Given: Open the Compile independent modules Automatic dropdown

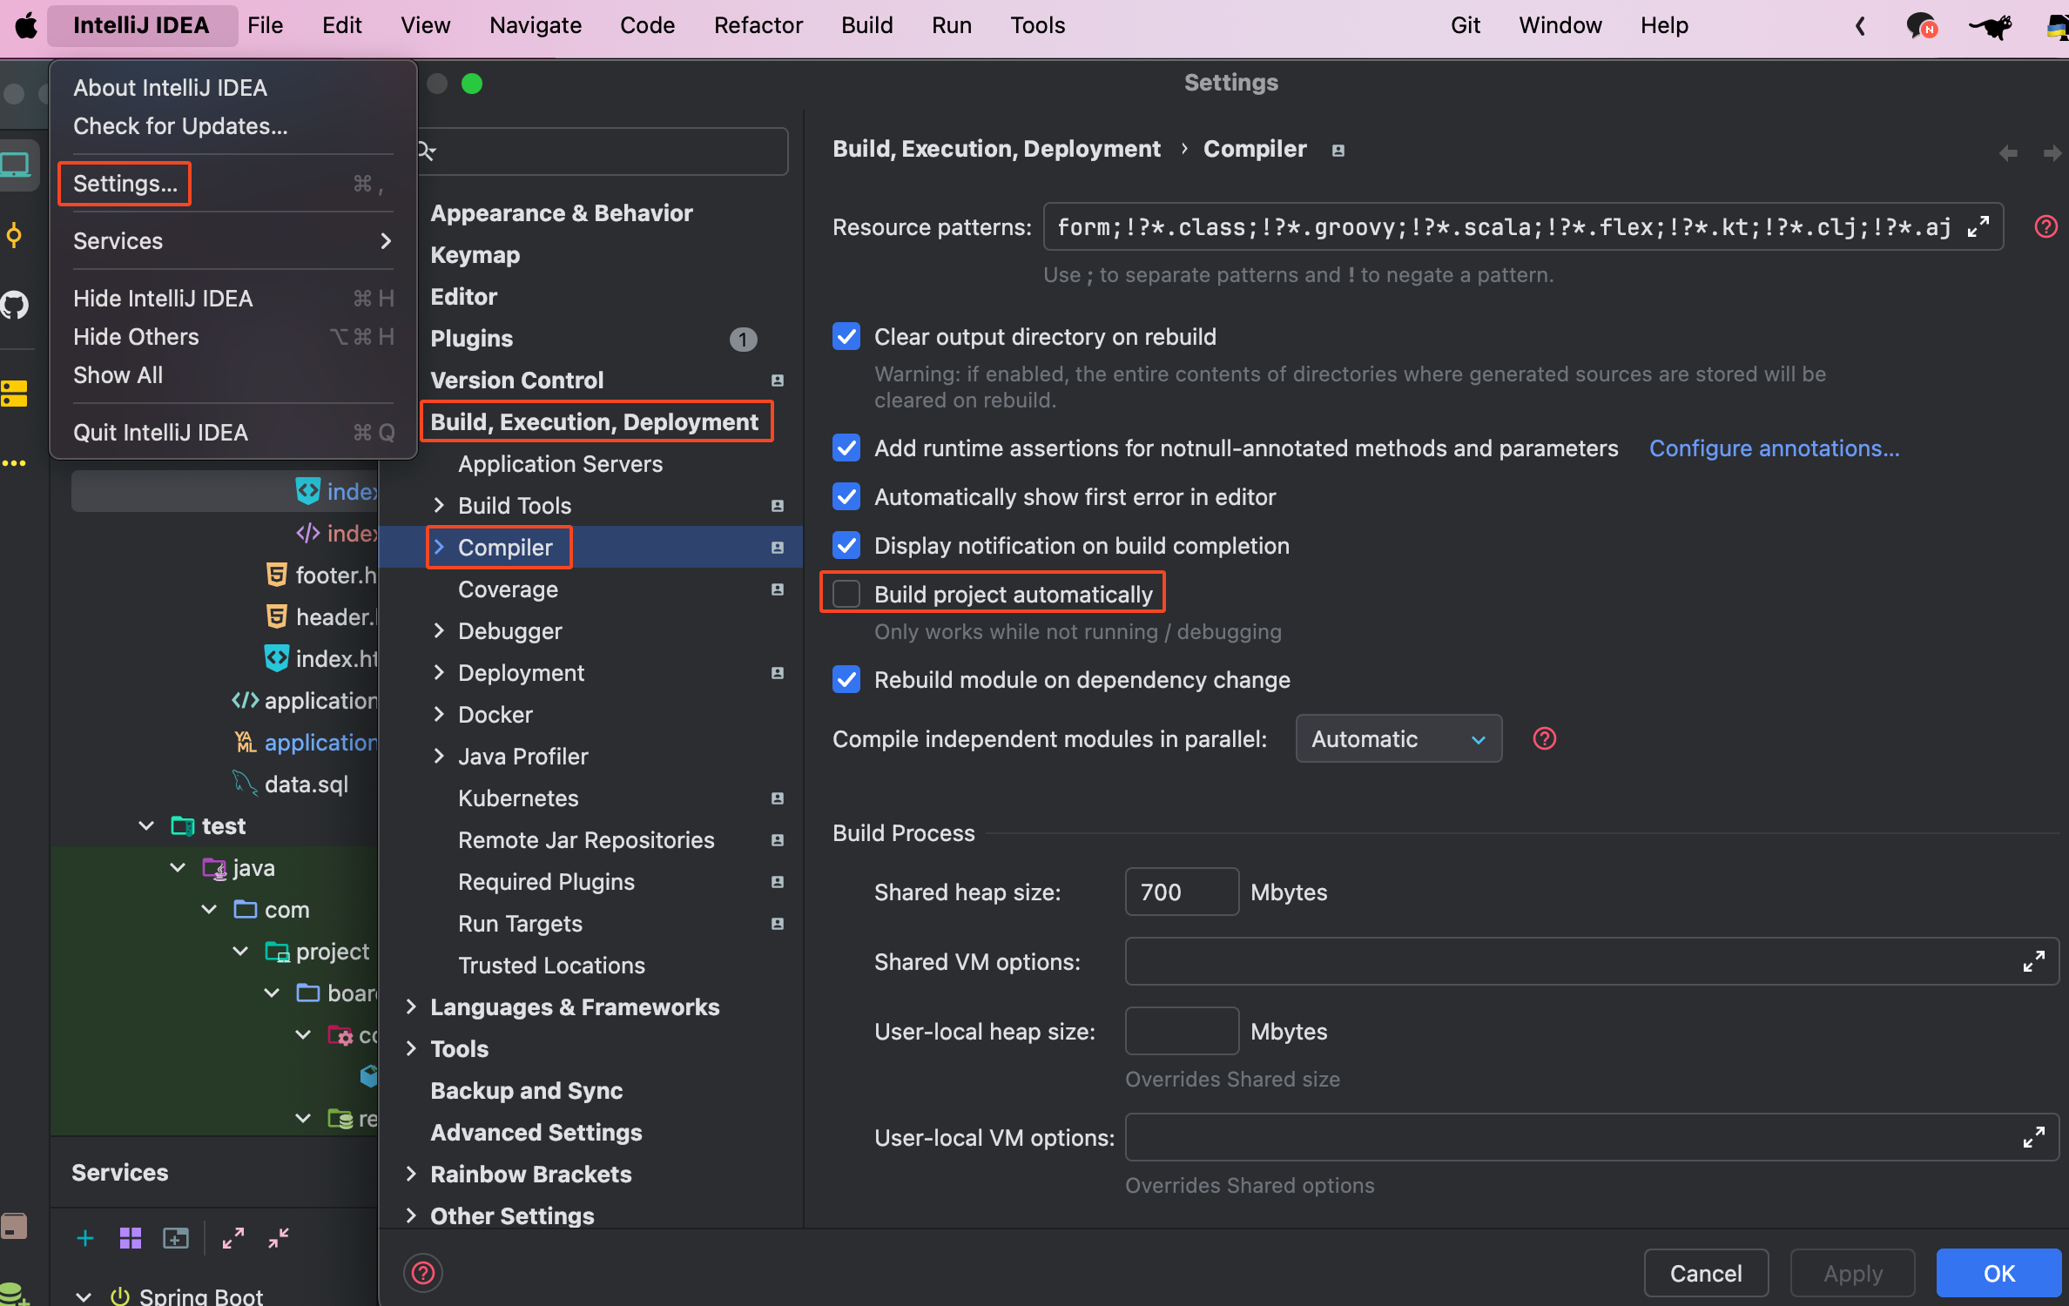Looking at the screenshot, I should (1398, 739).
